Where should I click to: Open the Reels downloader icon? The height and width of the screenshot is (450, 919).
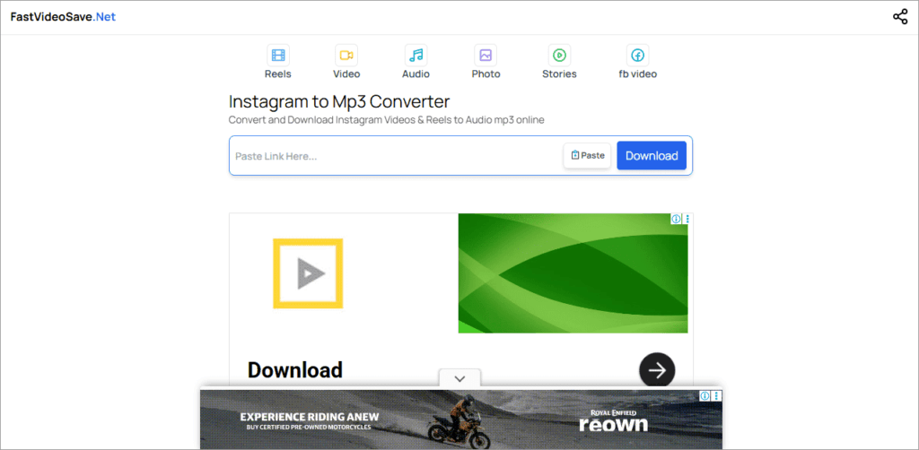pos(278,55)
